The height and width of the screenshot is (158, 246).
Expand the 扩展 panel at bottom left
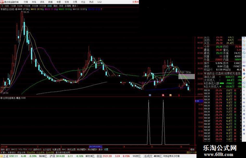(3, 152)
